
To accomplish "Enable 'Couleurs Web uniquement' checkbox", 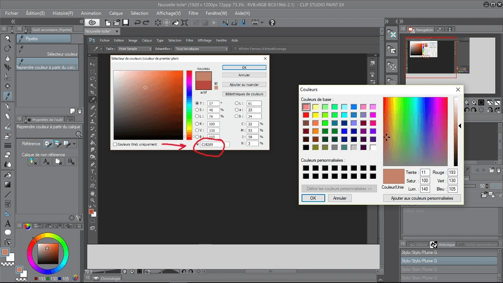I will click(x=115, y=145).
